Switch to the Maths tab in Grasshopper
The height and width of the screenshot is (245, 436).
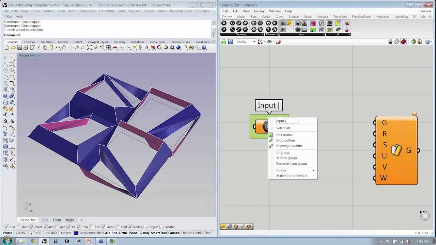pyautogui.click(x=241, y=16)
